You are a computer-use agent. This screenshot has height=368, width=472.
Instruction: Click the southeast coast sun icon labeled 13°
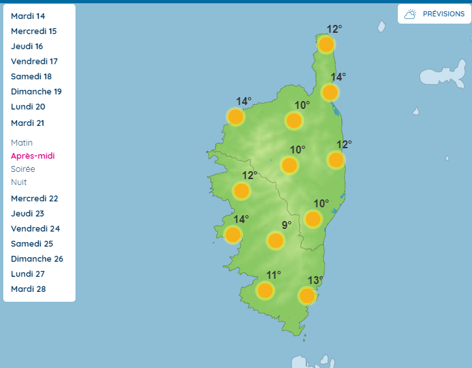307,295
